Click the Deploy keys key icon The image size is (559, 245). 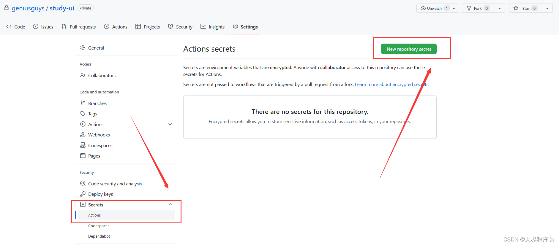click(x=83, y=194)
